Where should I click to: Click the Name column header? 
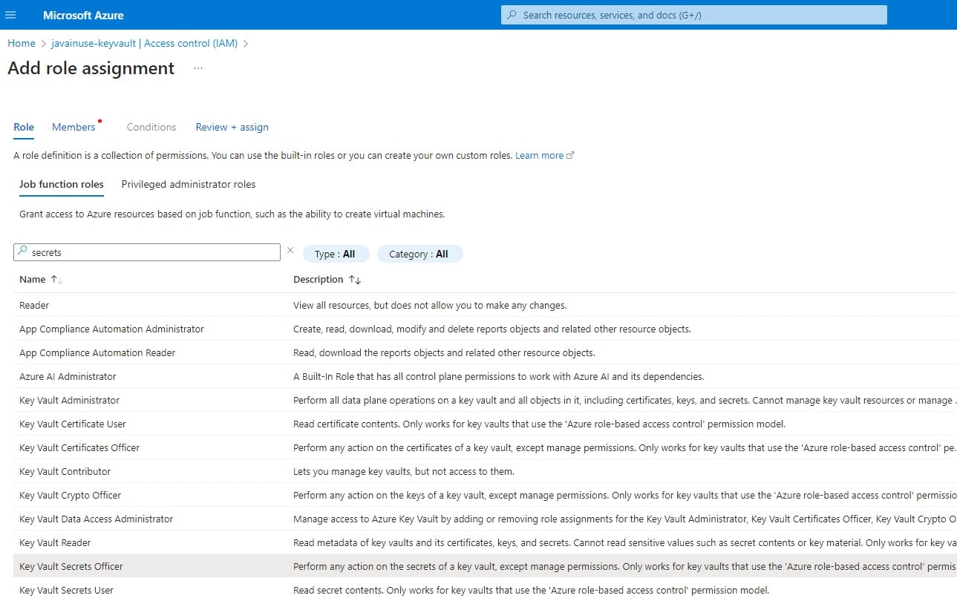click(33, 280)
